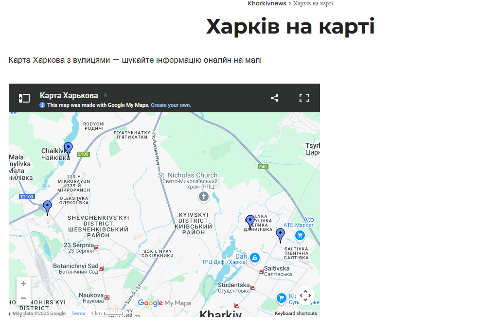The width and height of the screenshot is (479, 332).
Task: Click the Shevchenkivs'kyi District label
Action: 98,227
